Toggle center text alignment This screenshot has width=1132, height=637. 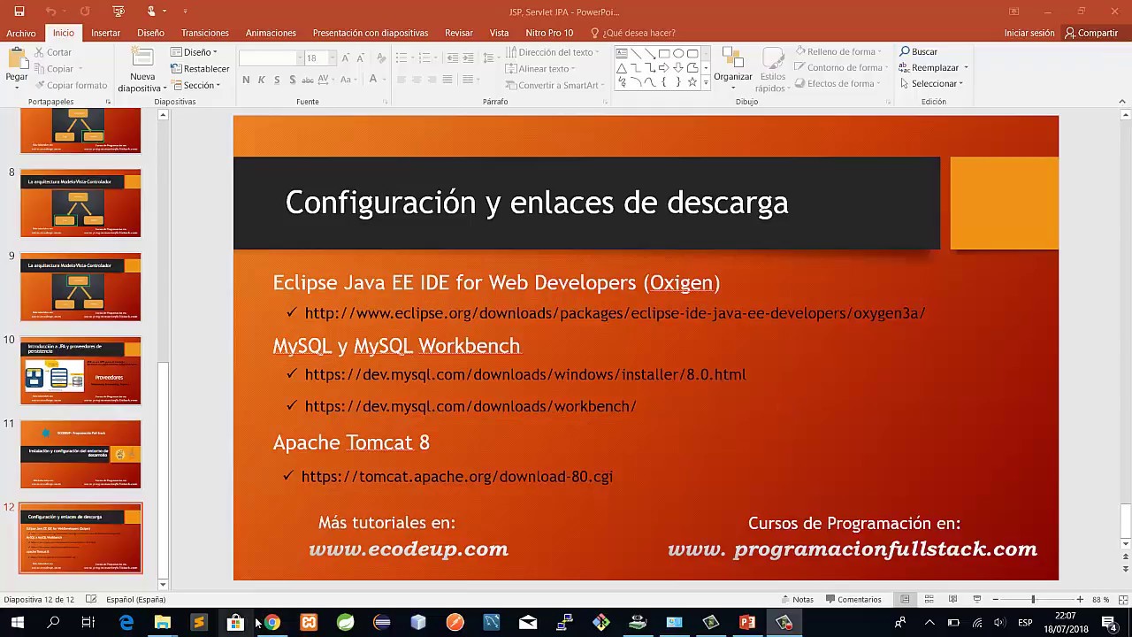416,80
